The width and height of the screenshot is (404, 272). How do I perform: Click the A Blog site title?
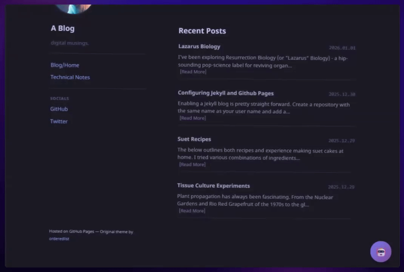click(x=63, y=28)
